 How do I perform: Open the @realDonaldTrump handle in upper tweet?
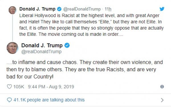[x=82, y=9]
